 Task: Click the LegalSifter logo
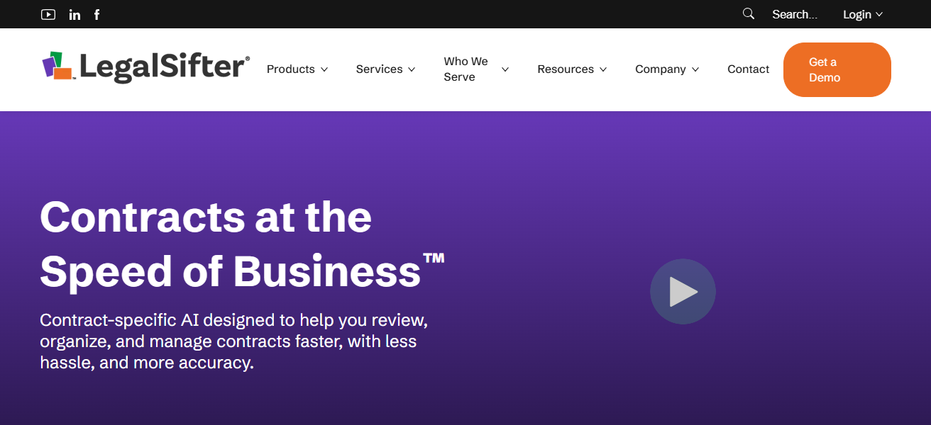(145, 67)
